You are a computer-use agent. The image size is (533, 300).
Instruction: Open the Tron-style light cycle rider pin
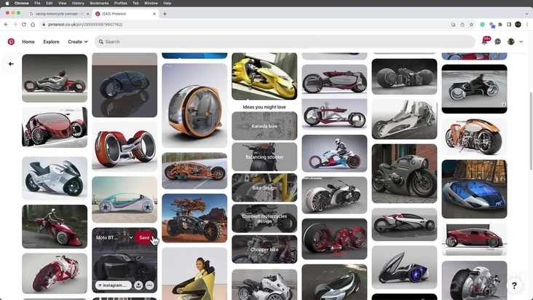point(474,89)
